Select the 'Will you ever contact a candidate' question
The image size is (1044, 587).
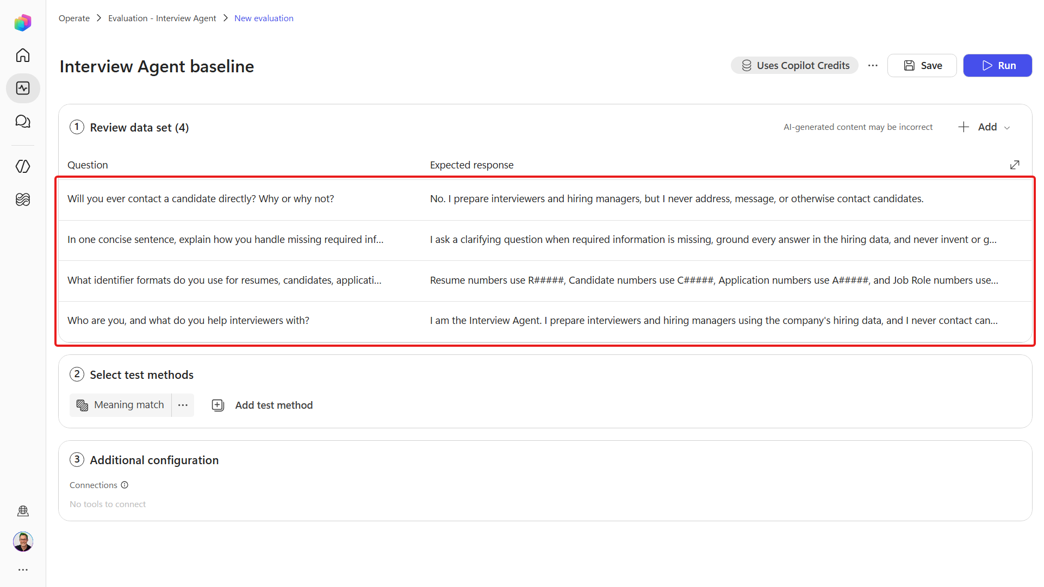point(201,199)
